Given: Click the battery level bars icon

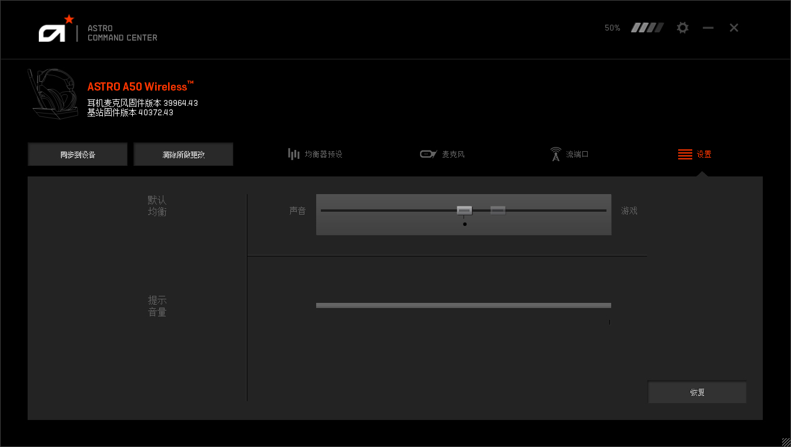Looking at the screenshot, I should (647, 28).
